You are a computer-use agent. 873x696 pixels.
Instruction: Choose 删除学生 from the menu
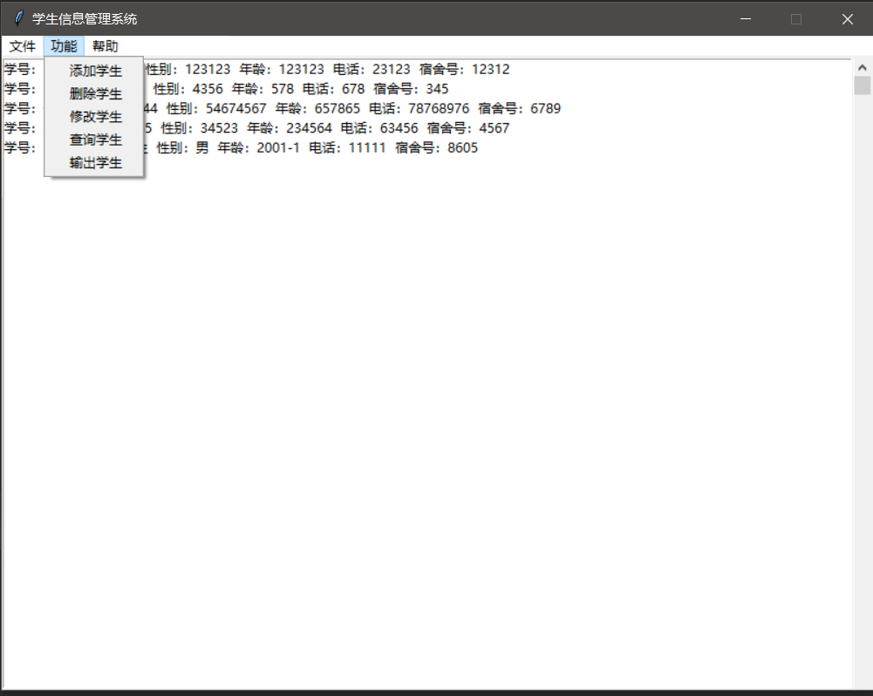point(95,93)
